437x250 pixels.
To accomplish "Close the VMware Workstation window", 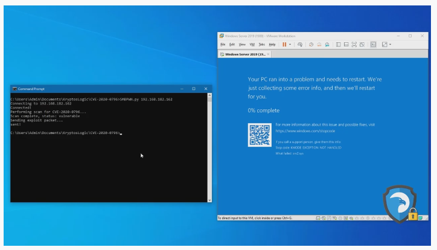I will pyautogui.click(x=423, y=36).
